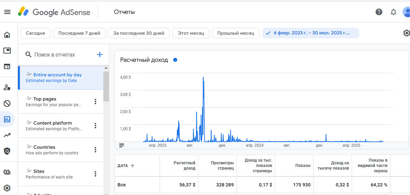410x195 pixels.
Task: Open the Content platform three-dot menu
Action: [x=95, y=126]
